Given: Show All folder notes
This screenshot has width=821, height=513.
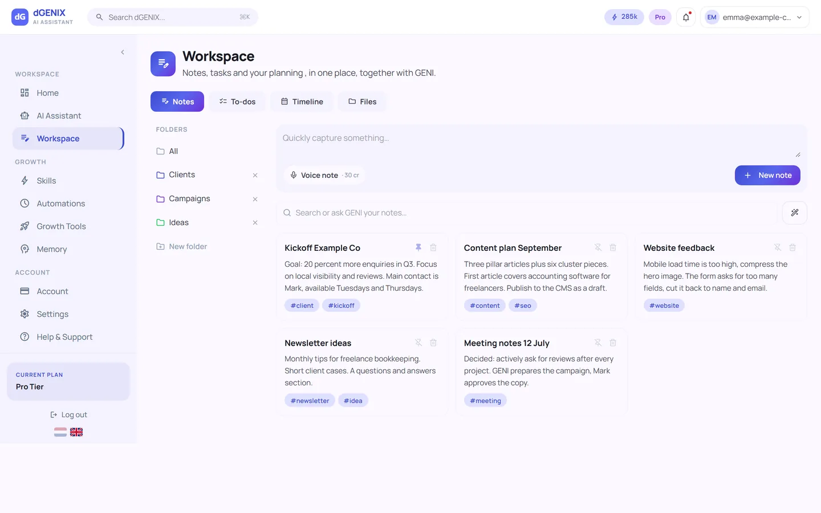Looking at the screenshot, I should pyautogui.click(x=208, y=151).
